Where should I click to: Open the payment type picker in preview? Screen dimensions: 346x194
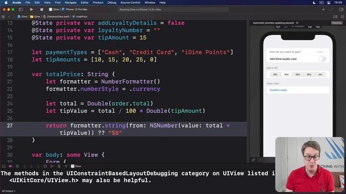point(298,52)
